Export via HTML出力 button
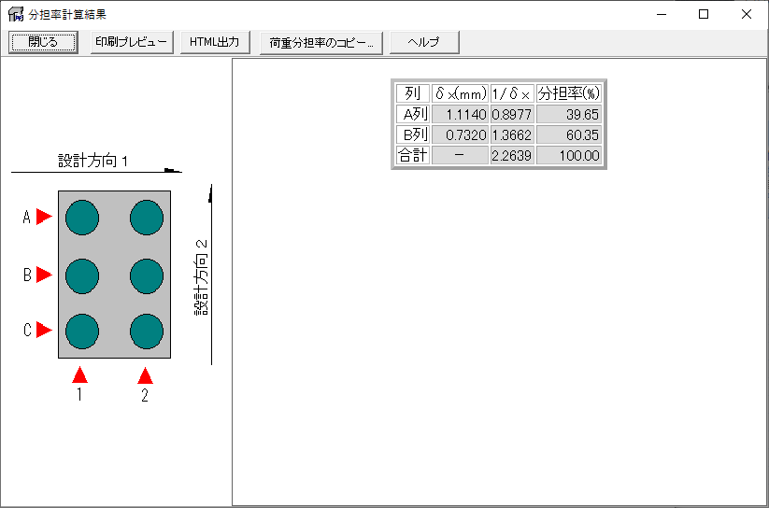This screenshot has width=769, height=508. tap(214, 42)
